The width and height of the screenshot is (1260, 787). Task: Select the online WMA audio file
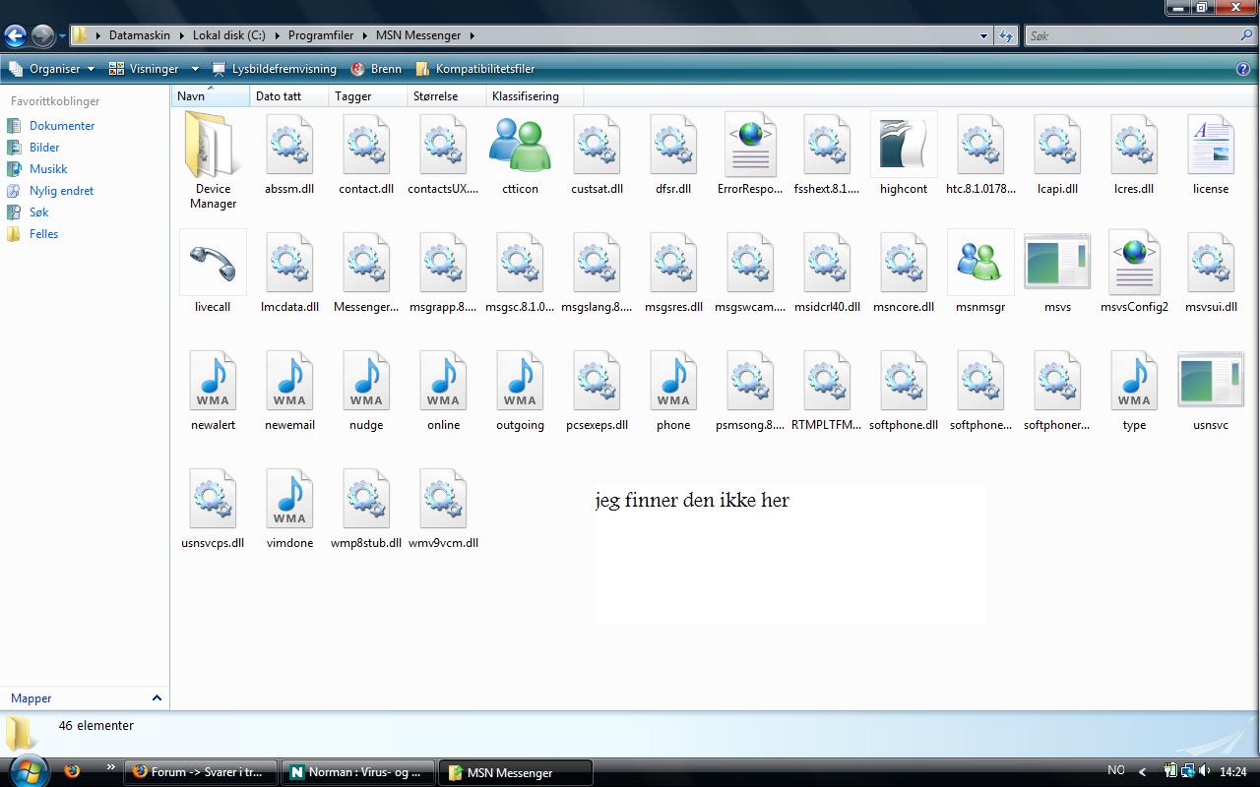(443, 382)
